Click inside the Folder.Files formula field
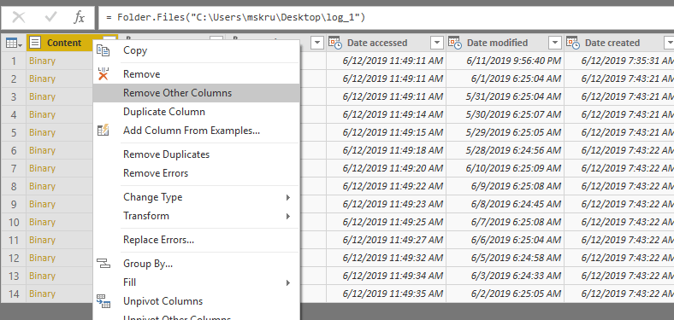This screenshot has height=320, width=674. click(386, 18)
